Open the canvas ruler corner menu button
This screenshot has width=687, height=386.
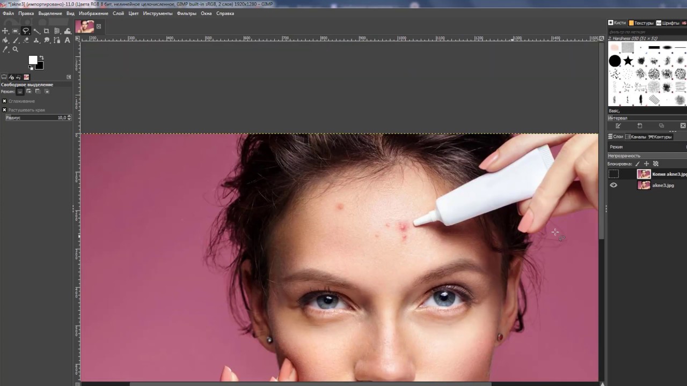coord(77,39)
